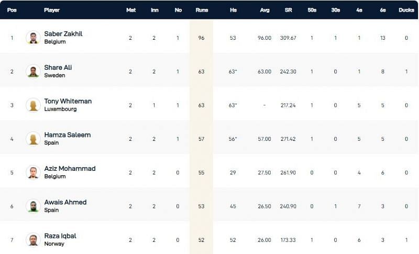Viewport: 419px width, 254px height.
Task: Sort by the SR column header
Action: 289,10
